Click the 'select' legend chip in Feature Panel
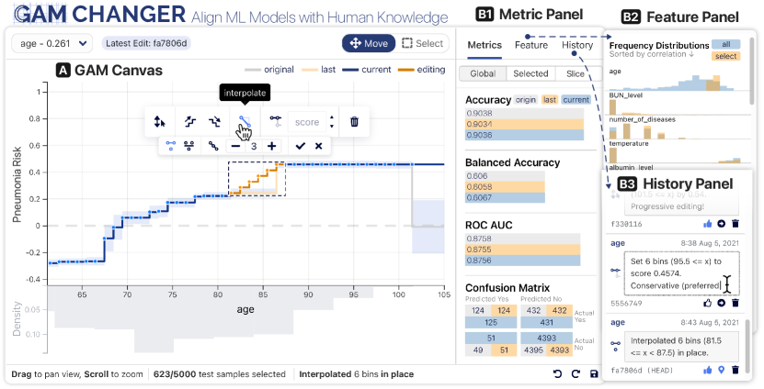 726,57
